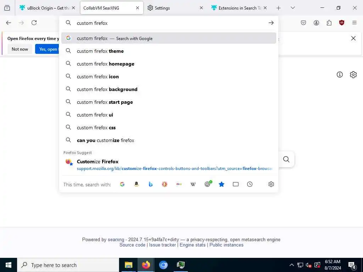Choose suggestion custom firefox background
This screenshot has width=363, height=272.
coord(169,89)
